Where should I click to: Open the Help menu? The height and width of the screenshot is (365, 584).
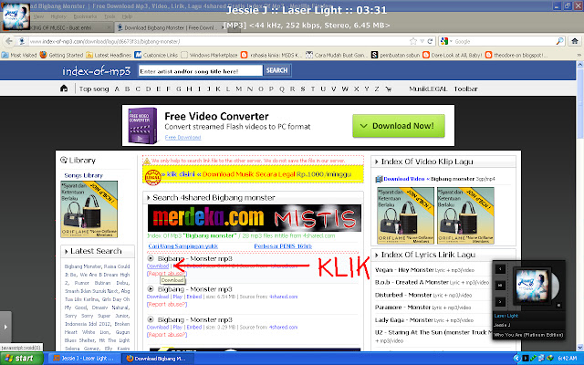coord(127,16)
